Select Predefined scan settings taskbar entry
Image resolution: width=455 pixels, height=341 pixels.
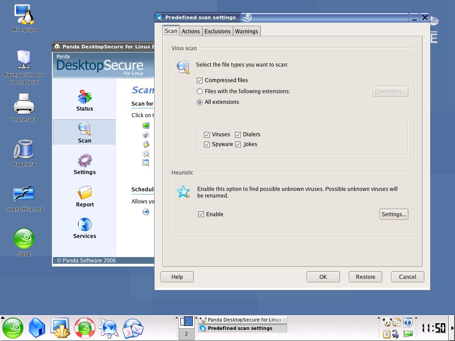pyautogui.click(x=243, y=328)
